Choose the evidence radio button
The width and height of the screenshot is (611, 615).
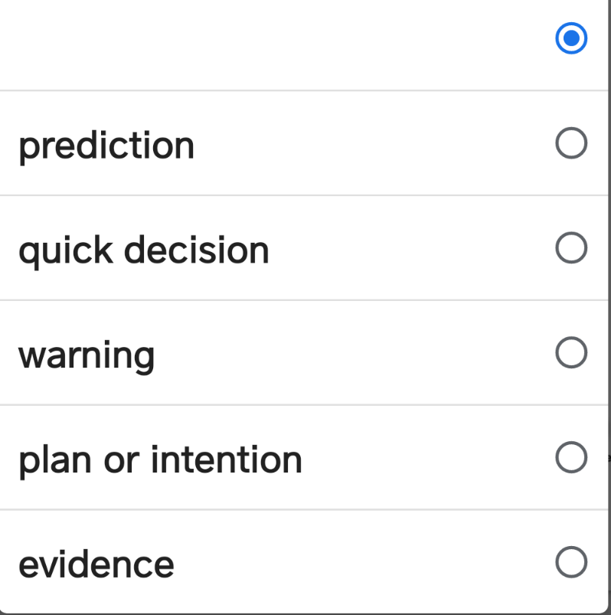coord(571,561)
